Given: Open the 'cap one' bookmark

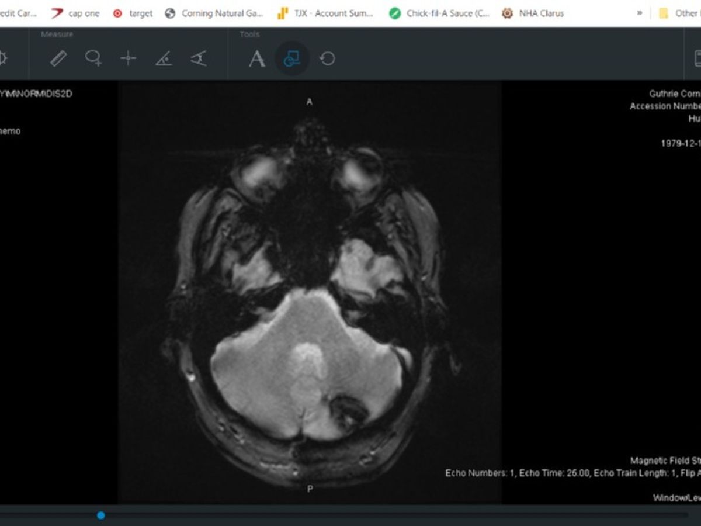Looking at the screenshot, I should click(75, 13).
